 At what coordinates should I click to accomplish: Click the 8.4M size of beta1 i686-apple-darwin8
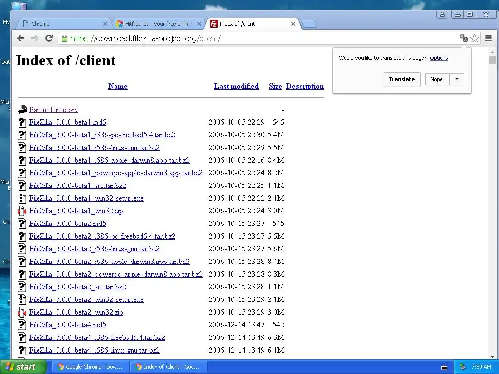click(x=276, y=160)
